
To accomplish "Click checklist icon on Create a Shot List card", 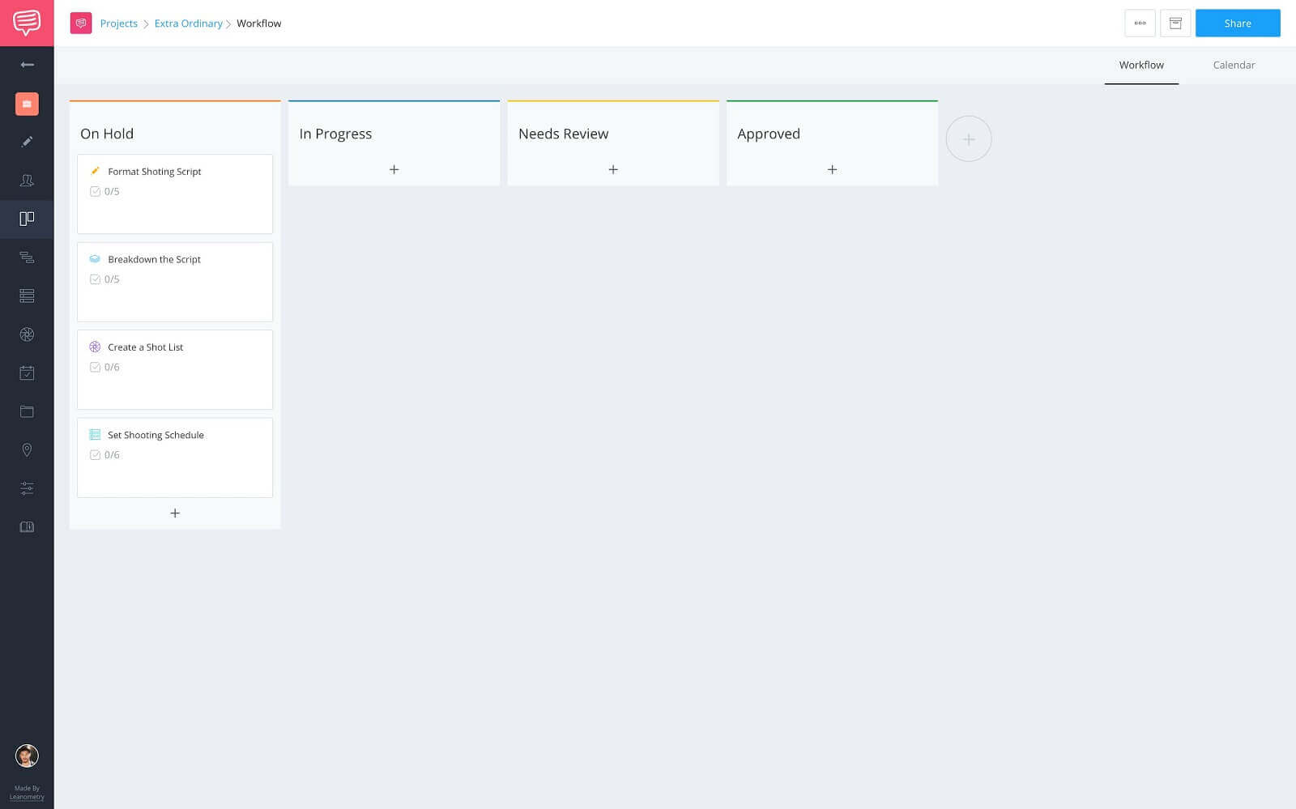I will (95, 367).
